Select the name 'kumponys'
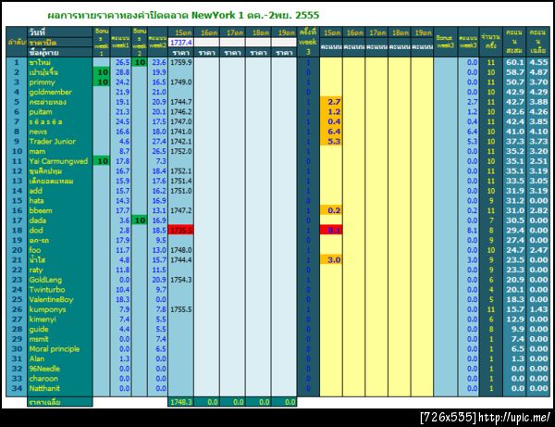 pyautogui.click(x=47, y=309)
